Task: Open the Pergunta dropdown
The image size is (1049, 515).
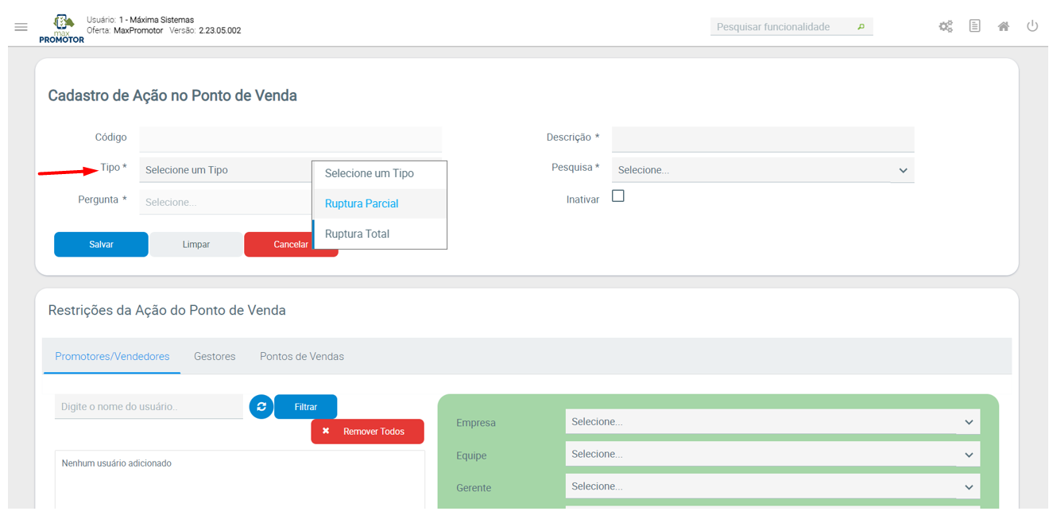Action: tap(226, 202)
